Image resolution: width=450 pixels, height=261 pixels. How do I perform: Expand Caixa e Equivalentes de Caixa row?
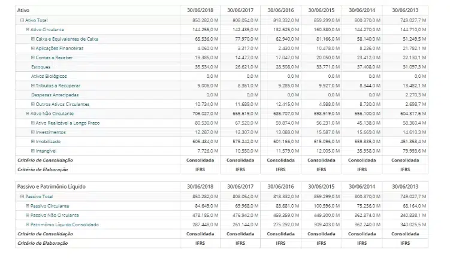[33, 39]
